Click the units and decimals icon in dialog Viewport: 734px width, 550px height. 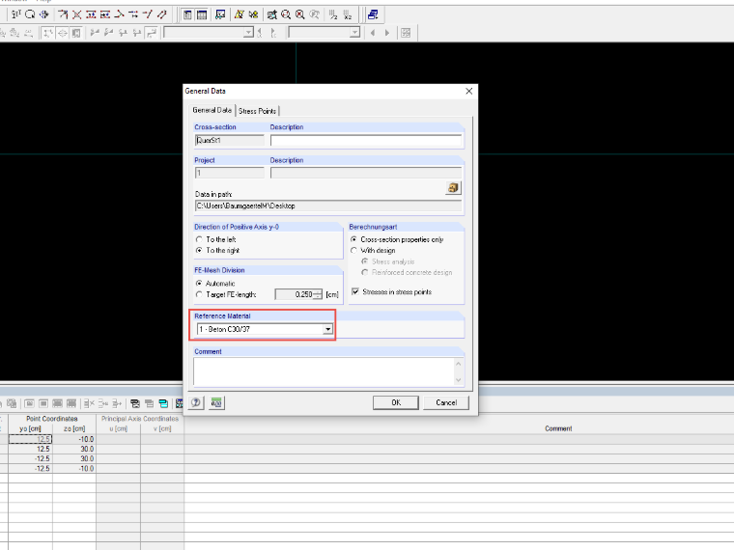click(216, 402)
